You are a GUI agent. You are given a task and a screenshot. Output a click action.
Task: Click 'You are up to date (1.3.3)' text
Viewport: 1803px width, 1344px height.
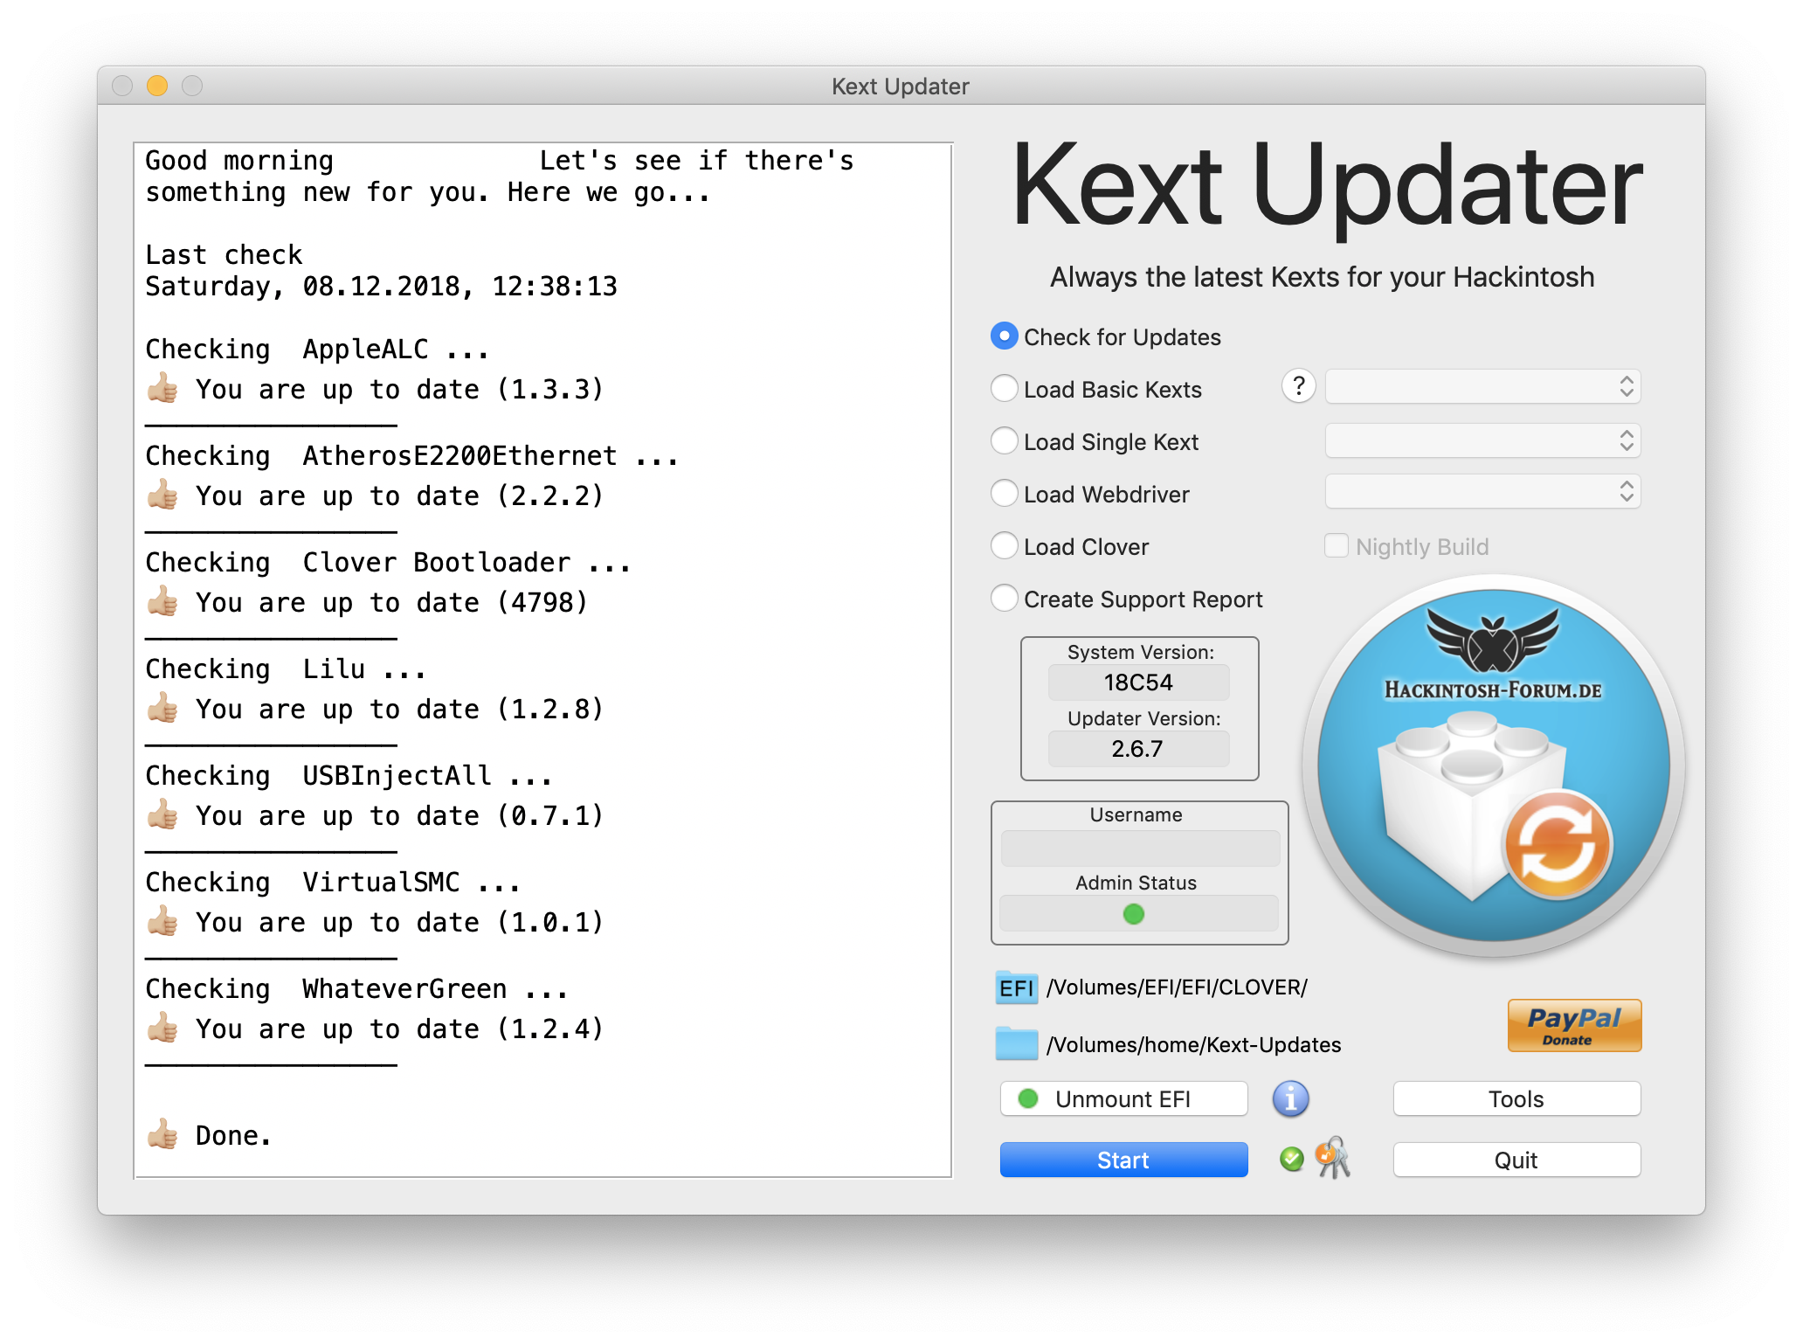pos(399,390)
